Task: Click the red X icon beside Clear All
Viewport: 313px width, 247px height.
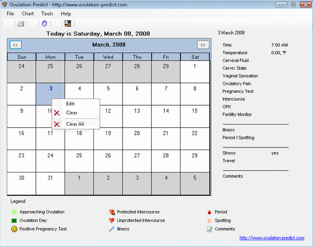Action: click(57, 125)
